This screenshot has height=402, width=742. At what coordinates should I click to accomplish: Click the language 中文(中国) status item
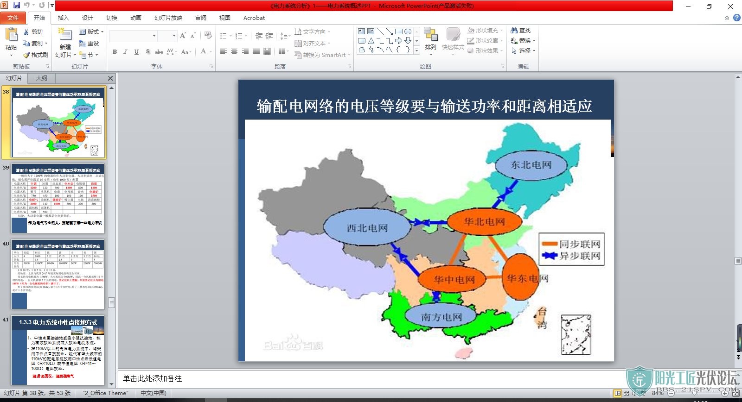pos(154,393)
